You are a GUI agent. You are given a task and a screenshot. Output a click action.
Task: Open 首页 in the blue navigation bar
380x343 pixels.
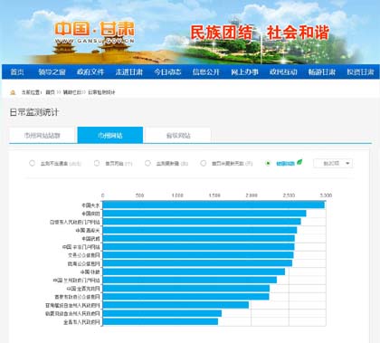click(17, 71)
